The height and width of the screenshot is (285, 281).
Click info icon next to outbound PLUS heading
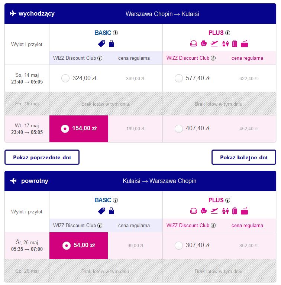pyautogui.click(x=228, y=33)
